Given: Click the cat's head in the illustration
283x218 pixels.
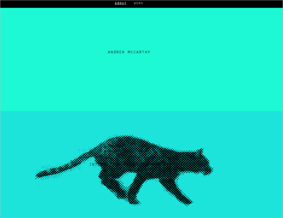Looking at the screenshot, I should [x=204, y=162].
